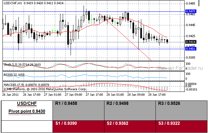208x133 pixels.
Task: Select the R1 / 0.9458 cell
Action: 78,110
